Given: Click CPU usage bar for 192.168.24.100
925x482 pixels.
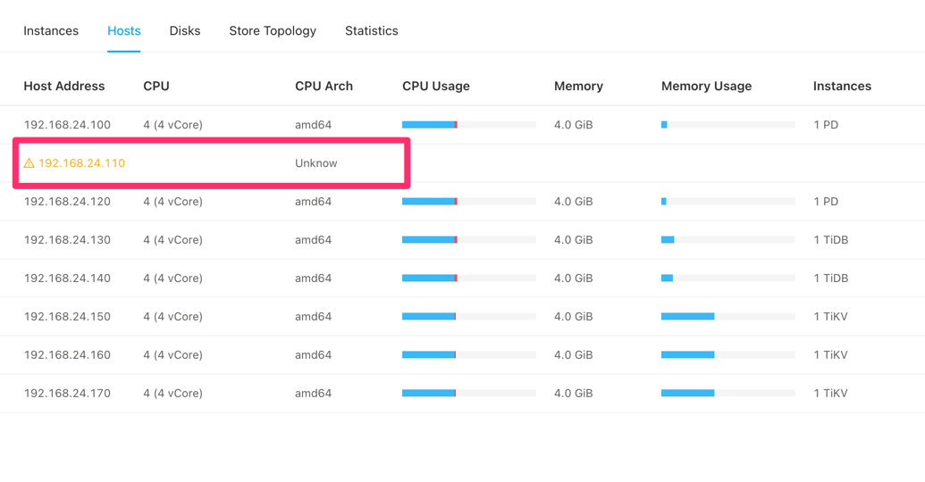Looking at the screenshot, I should point(468,125).
